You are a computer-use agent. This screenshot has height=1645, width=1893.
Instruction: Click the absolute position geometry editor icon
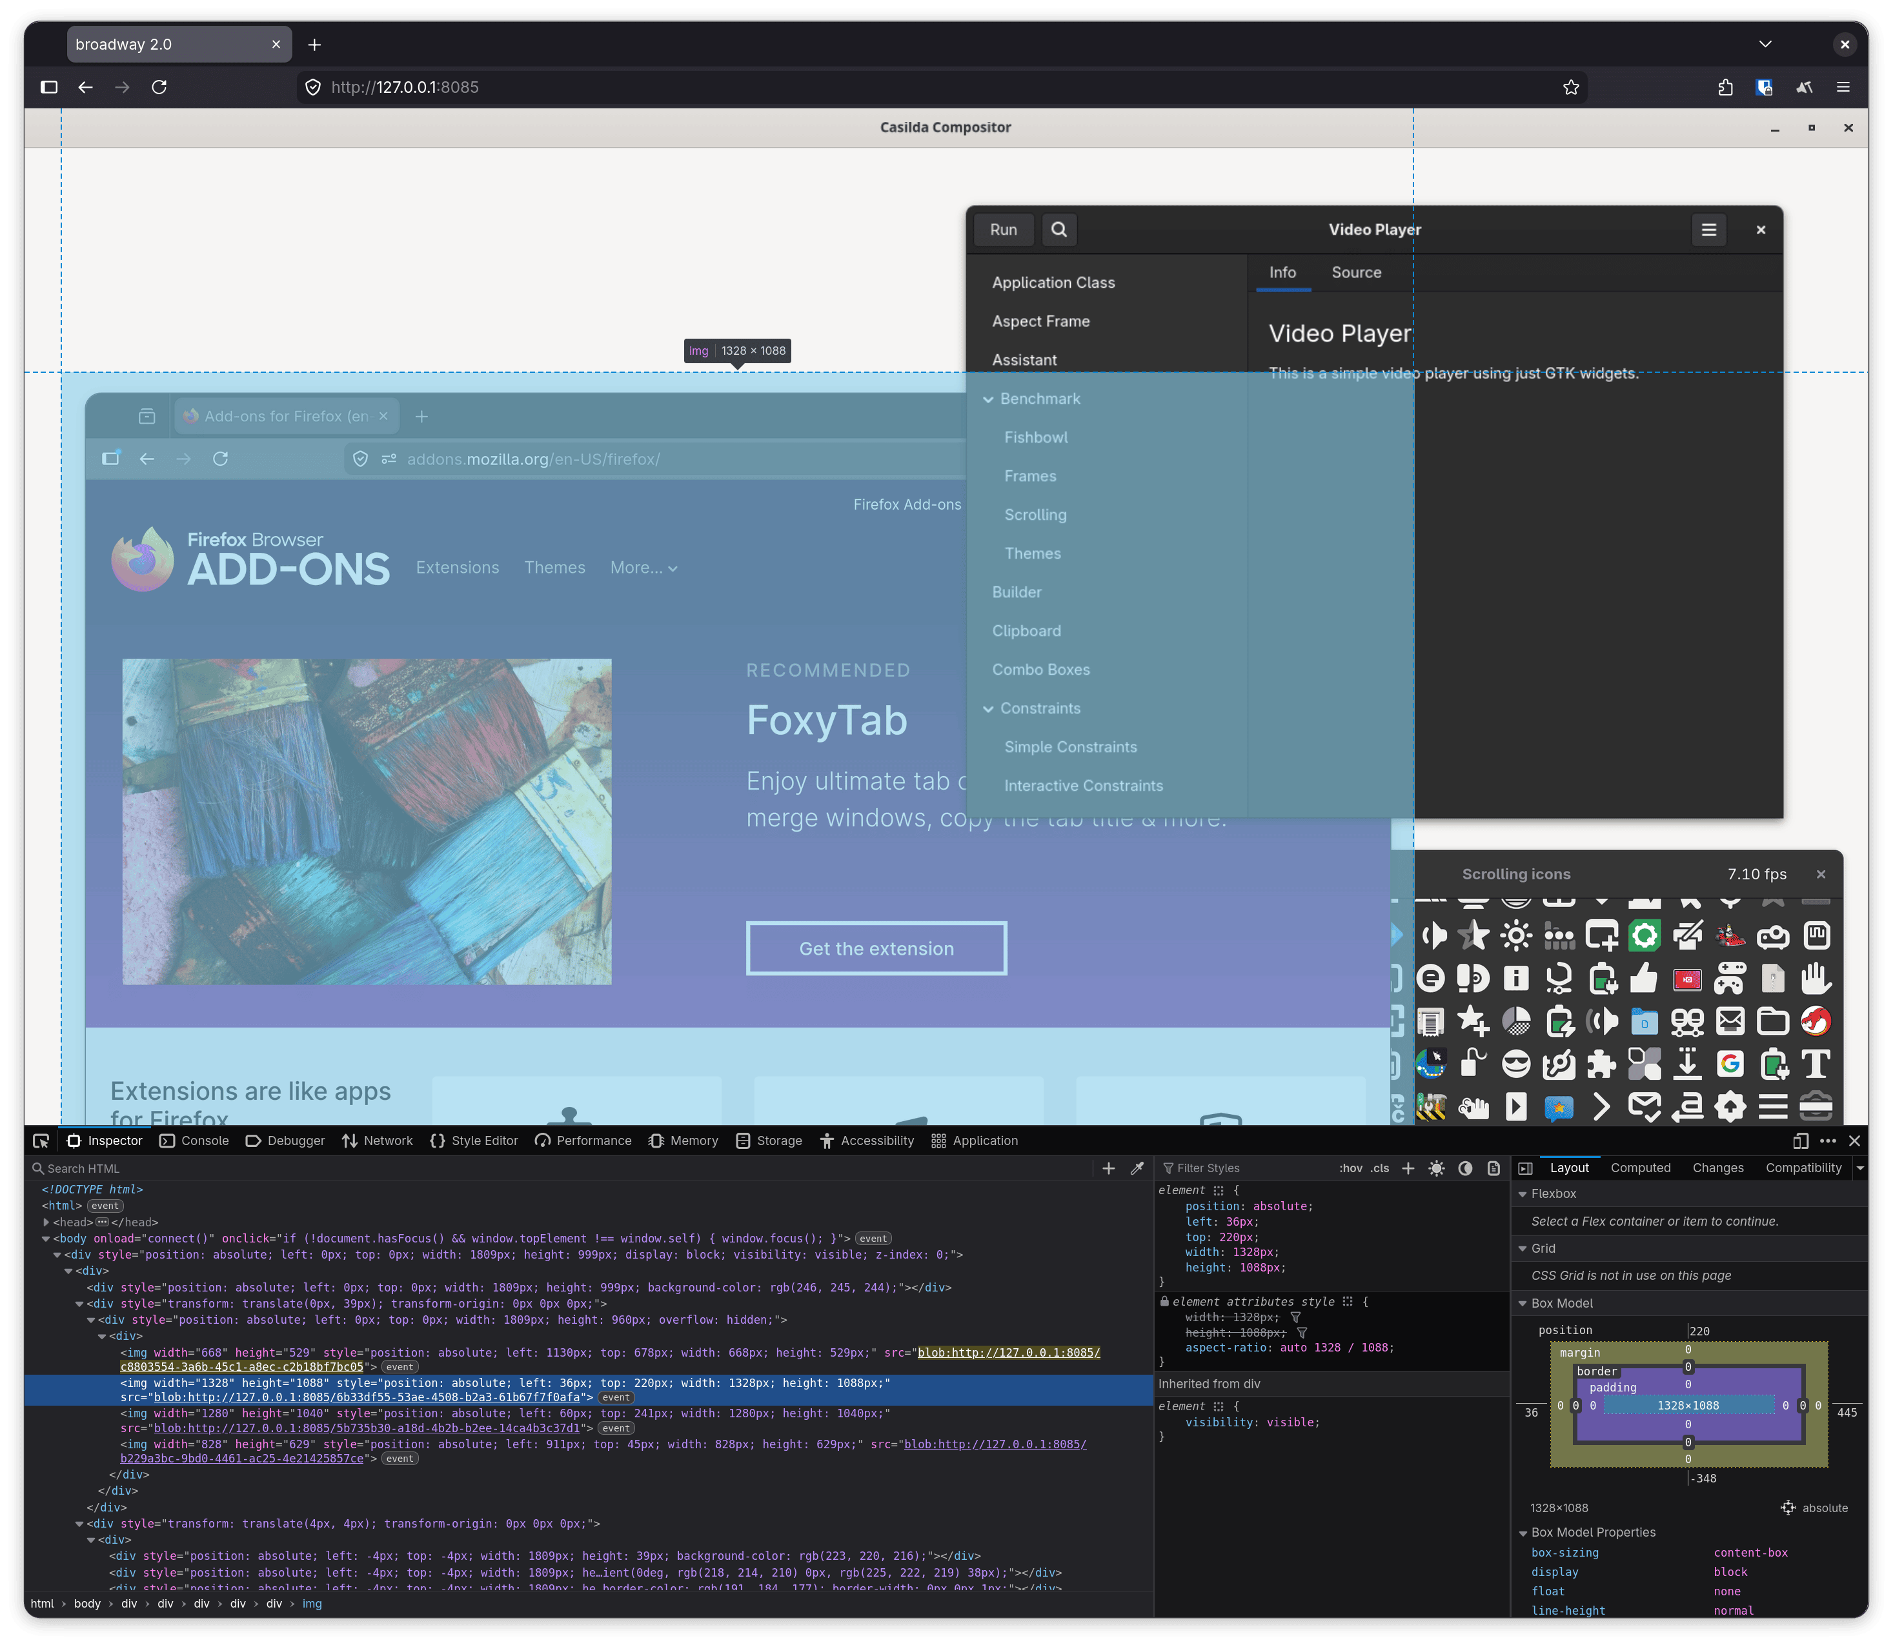tap(1787, 1508)
